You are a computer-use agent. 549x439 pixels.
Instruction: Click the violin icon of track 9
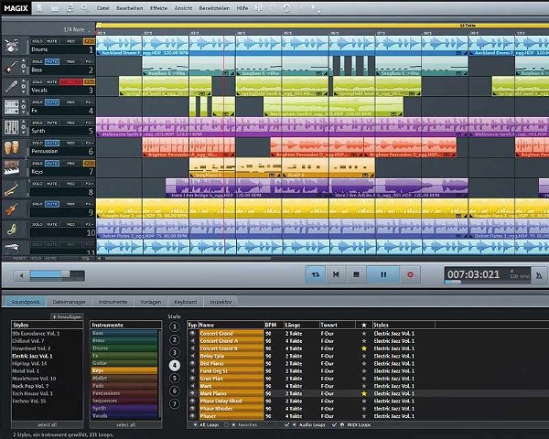[x=11, y=209]
